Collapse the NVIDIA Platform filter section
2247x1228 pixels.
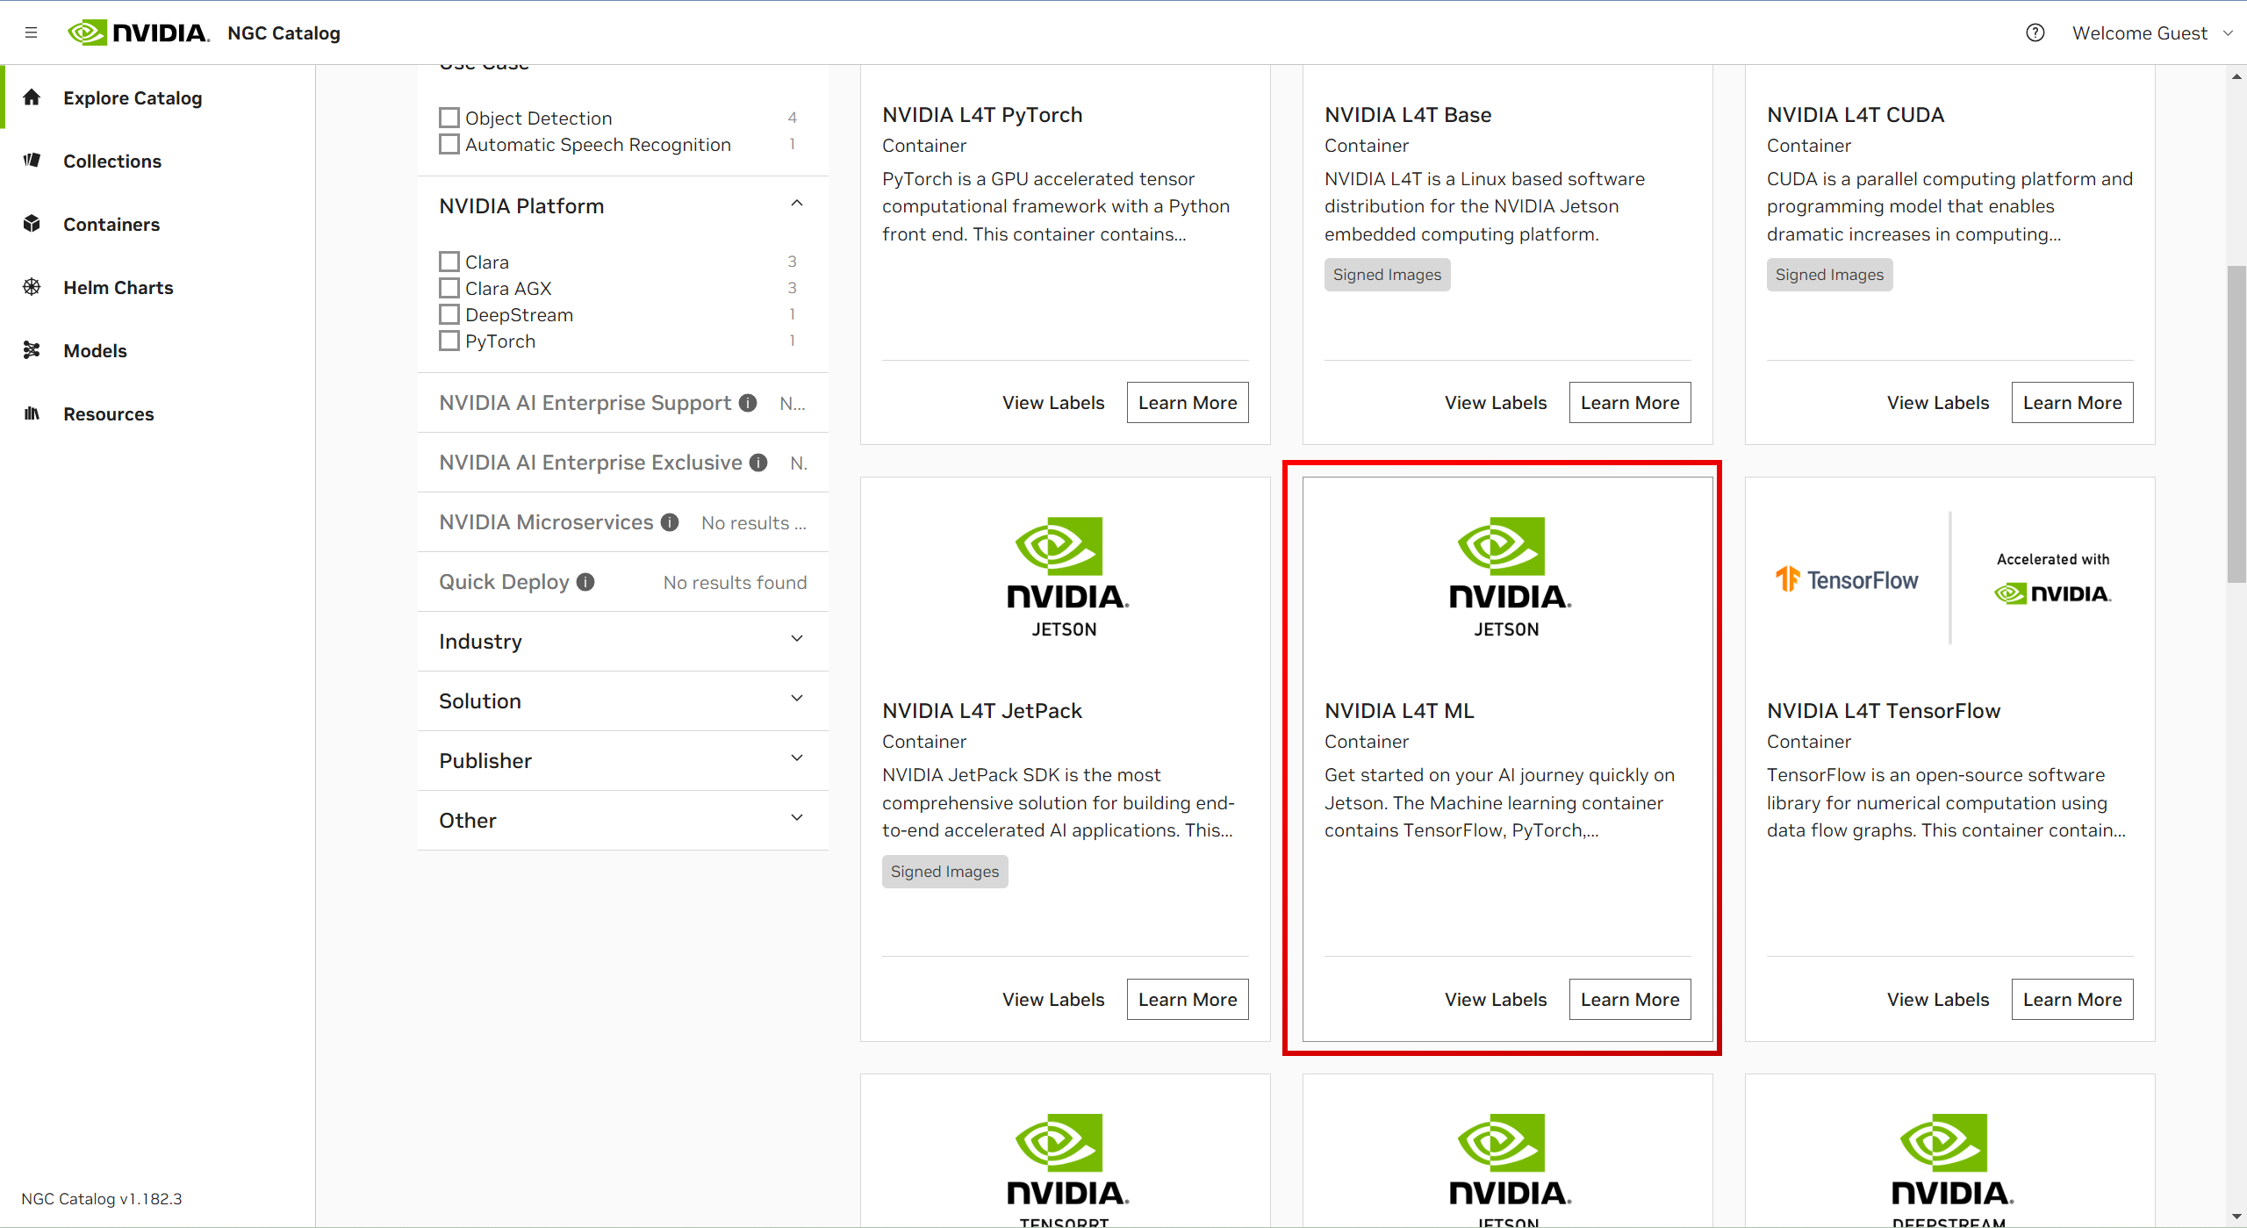(797, 204)
